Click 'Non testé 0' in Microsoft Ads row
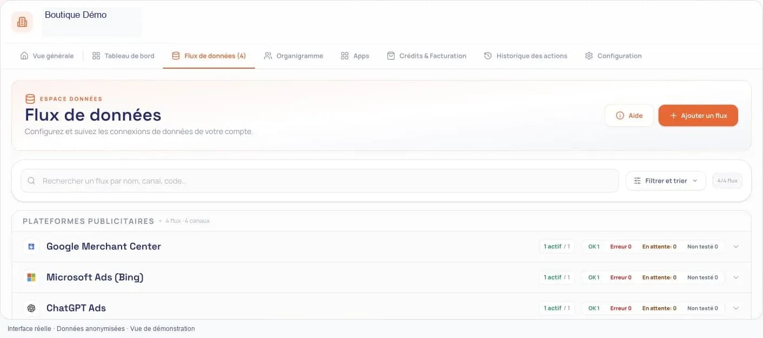The width and height of the screenshot is (763, 338). [702, 277]
